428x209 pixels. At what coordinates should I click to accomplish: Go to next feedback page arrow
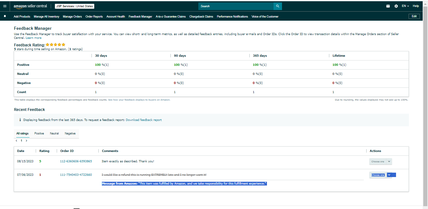[26, 141]
